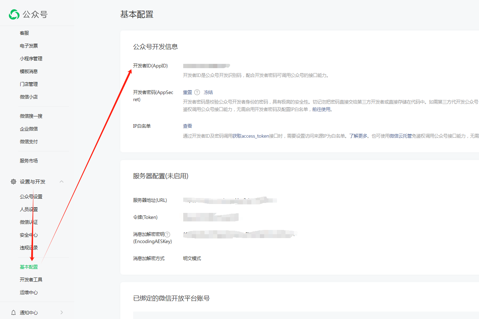
Task: Click the 公众号开发信息 heading
Action: [156, 46]
